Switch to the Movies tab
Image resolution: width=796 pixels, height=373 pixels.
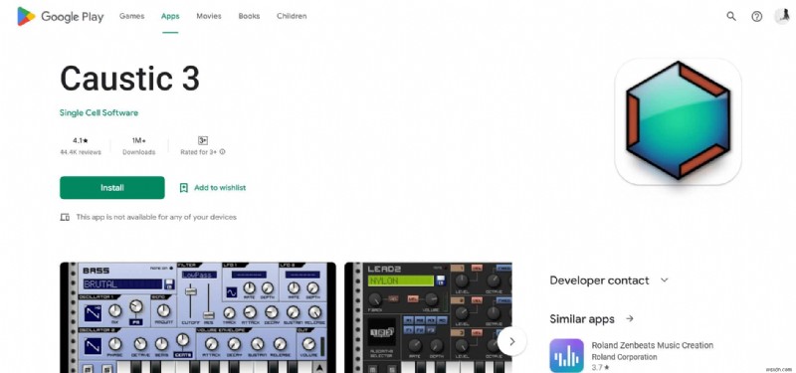coord(209,16)
